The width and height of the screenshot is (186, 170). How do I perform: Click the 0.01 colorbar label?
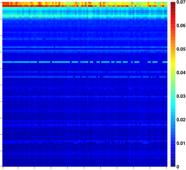(181, 143)
